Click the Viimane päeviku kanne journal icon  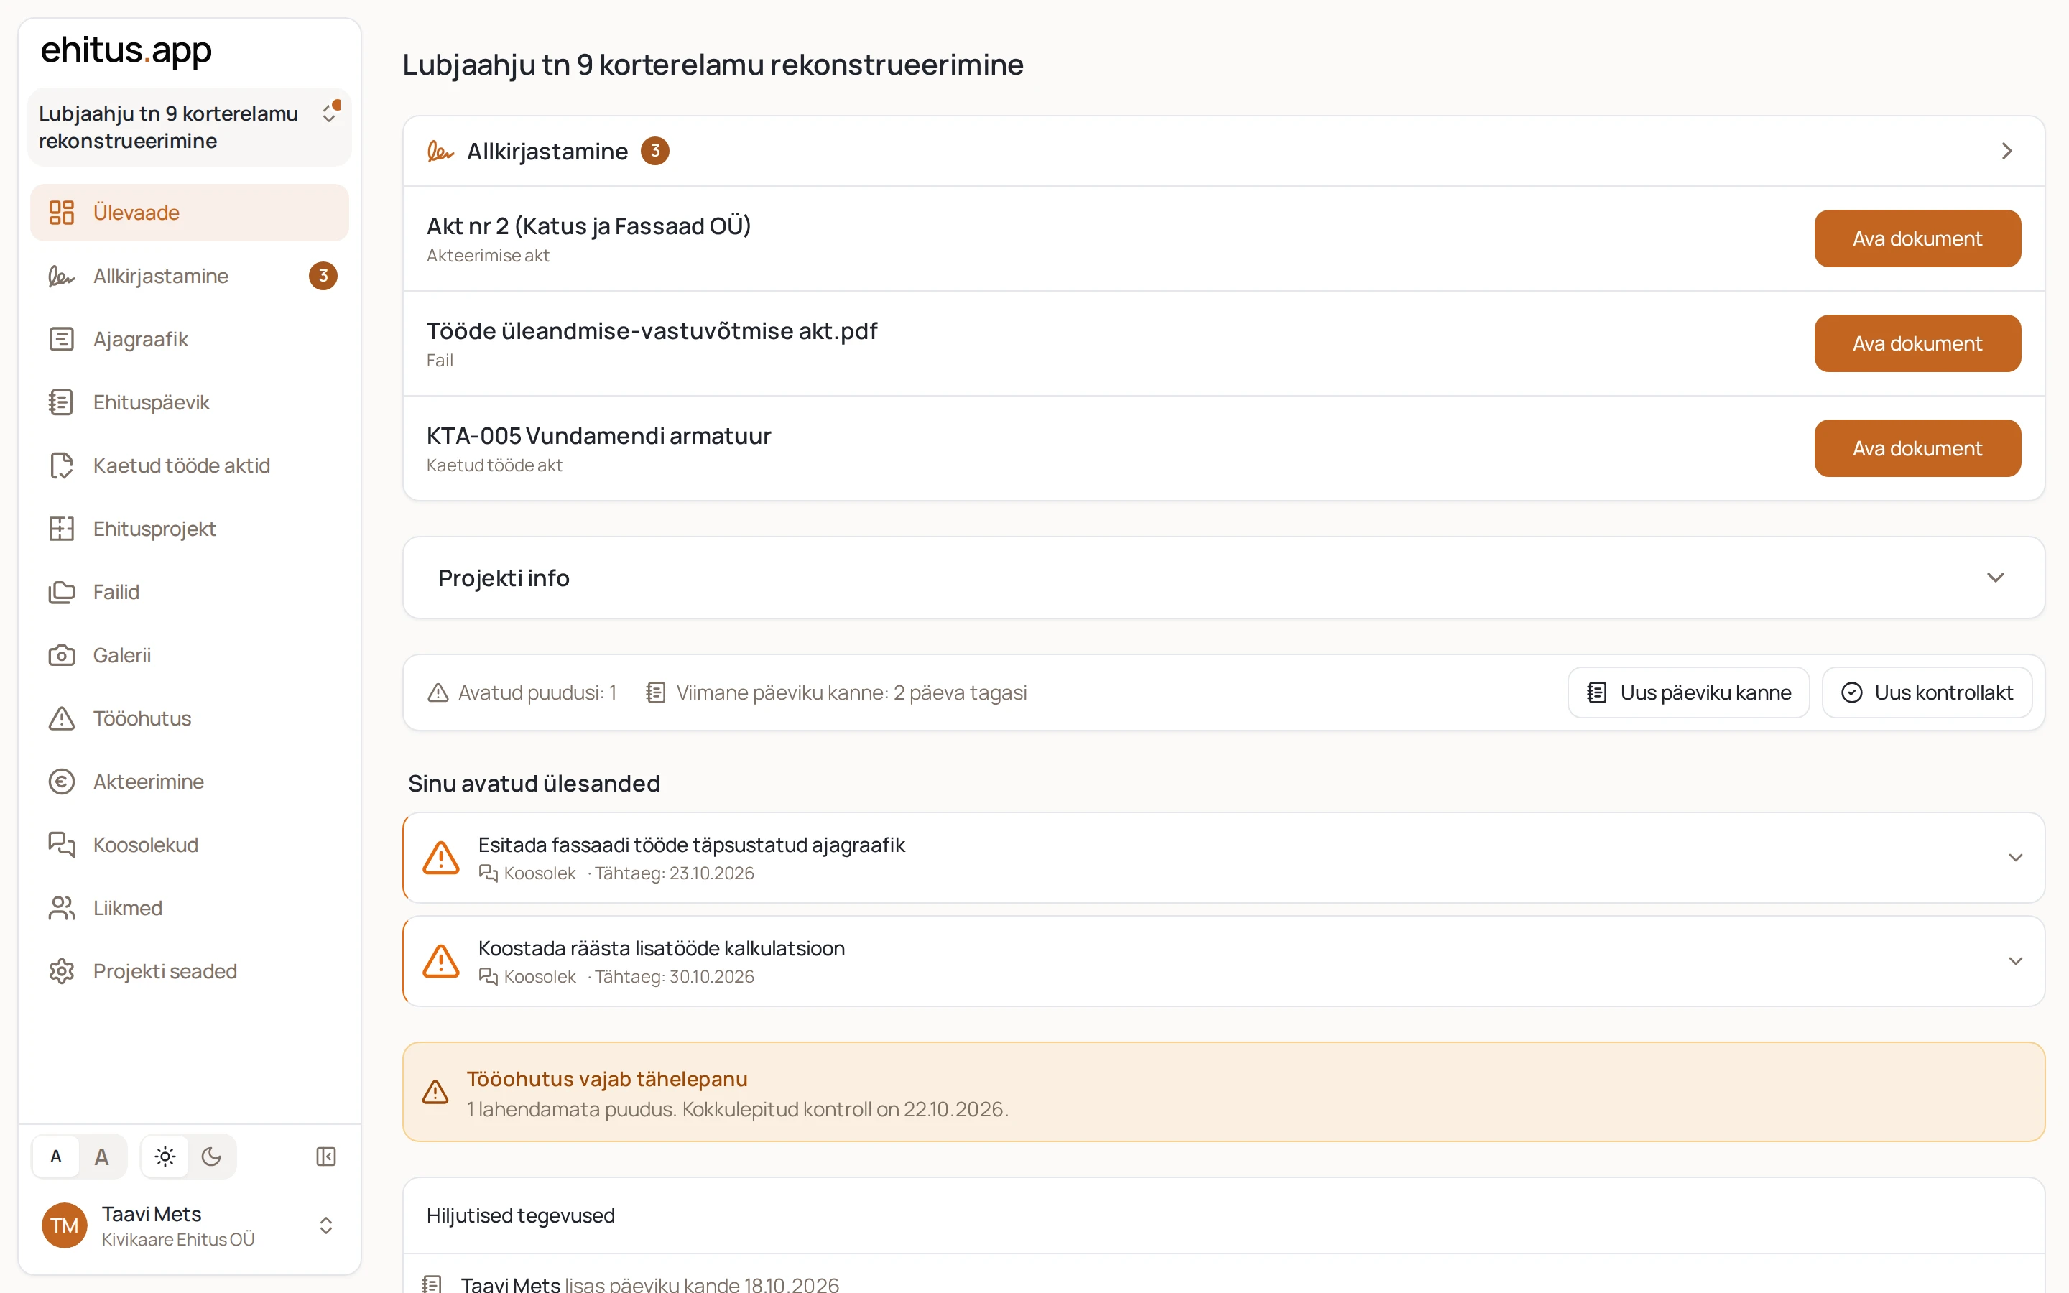point(656,692)
